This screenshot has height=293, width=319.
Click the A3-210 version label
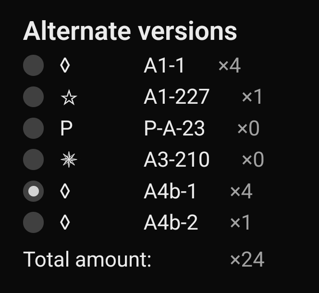[x=176, y=160]
